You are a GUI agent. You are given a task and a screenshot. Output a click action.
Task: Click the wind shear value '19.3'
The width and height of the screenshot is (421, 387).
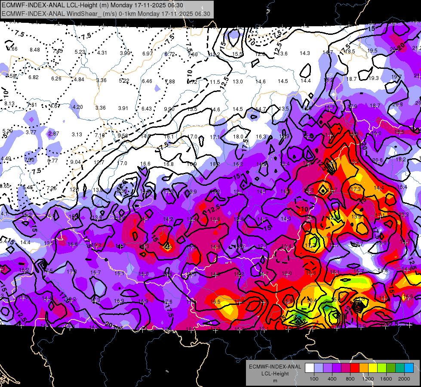click(x=373, y=78)
